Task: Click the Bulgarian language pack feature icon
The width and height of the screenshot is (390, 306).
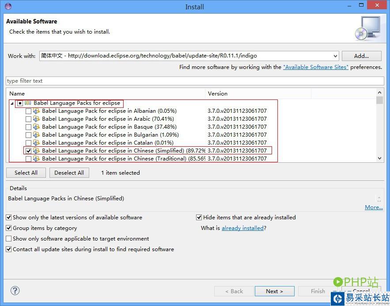Action: pyautogui.click(x=37, y=135)
